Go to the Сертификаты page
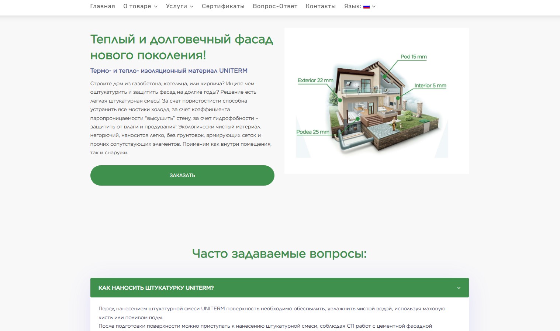The width and height of the screenshot is (560, 331). 223,6
